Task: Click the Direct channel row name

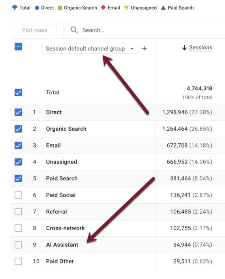Action: pyautogui.click(x=54, y=112)
